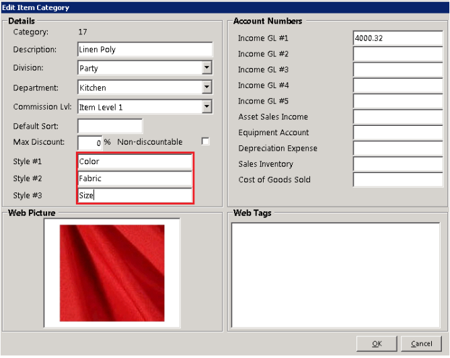Click the Cancel button
450x358 pixels.
click(x=421, y=344)
